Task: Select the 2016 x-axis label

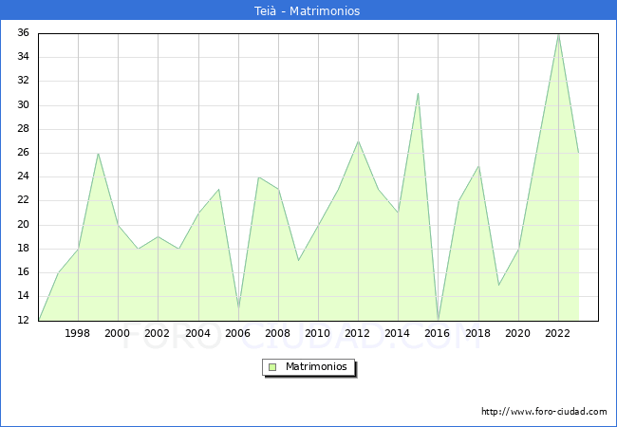Action: [x=438, y=333]
